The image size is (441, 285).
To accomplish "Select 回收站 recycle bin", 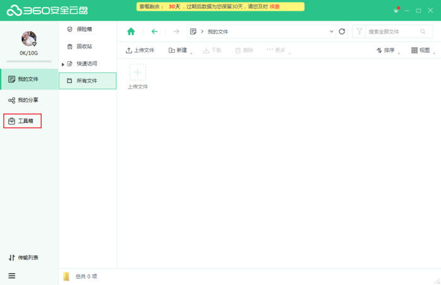I will coord(84,47).
